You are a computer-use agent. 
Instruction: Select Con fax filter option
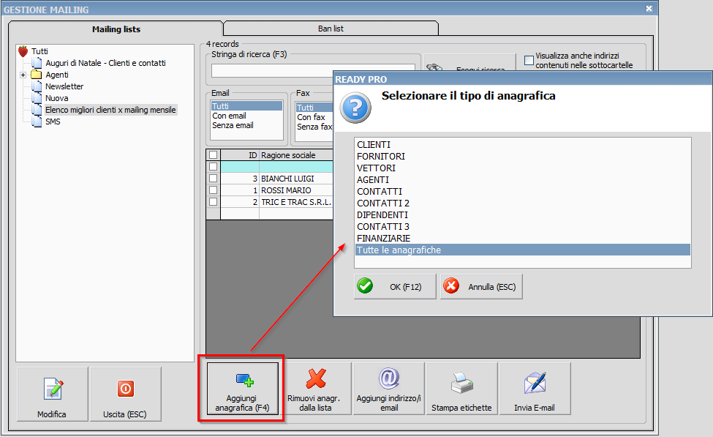(x=311, y=117)
